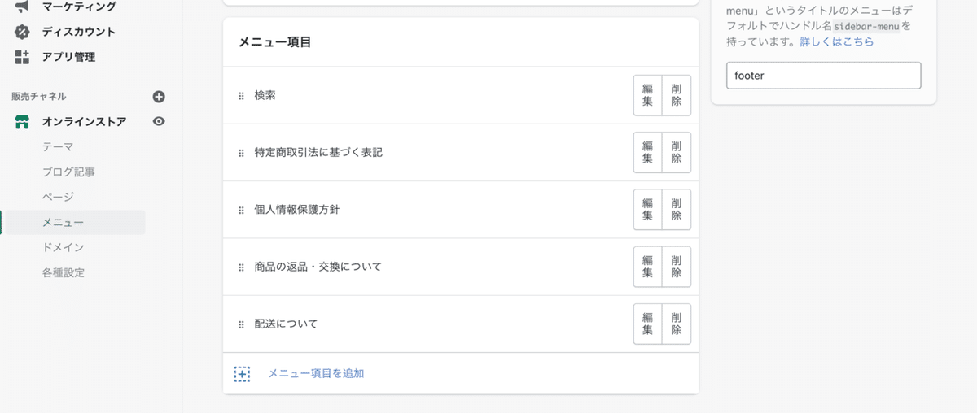Open the Apps management grid icon
This screenshot has height=413, width=977.
22,57
